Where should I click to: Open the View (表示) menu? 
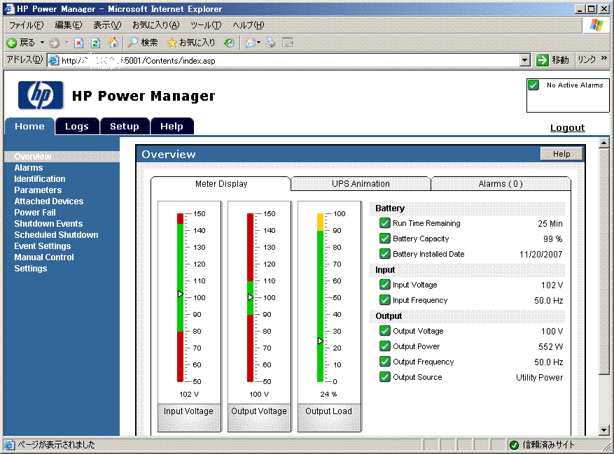coord(107,25)
